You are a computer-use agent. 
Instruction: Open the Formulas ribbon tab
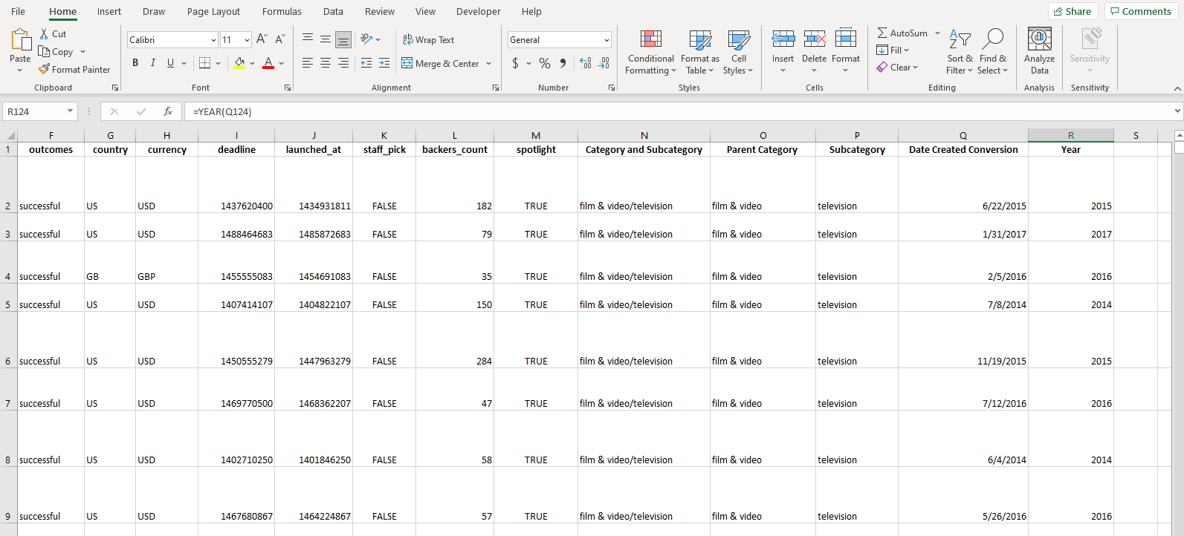click(x=282, y=11)
